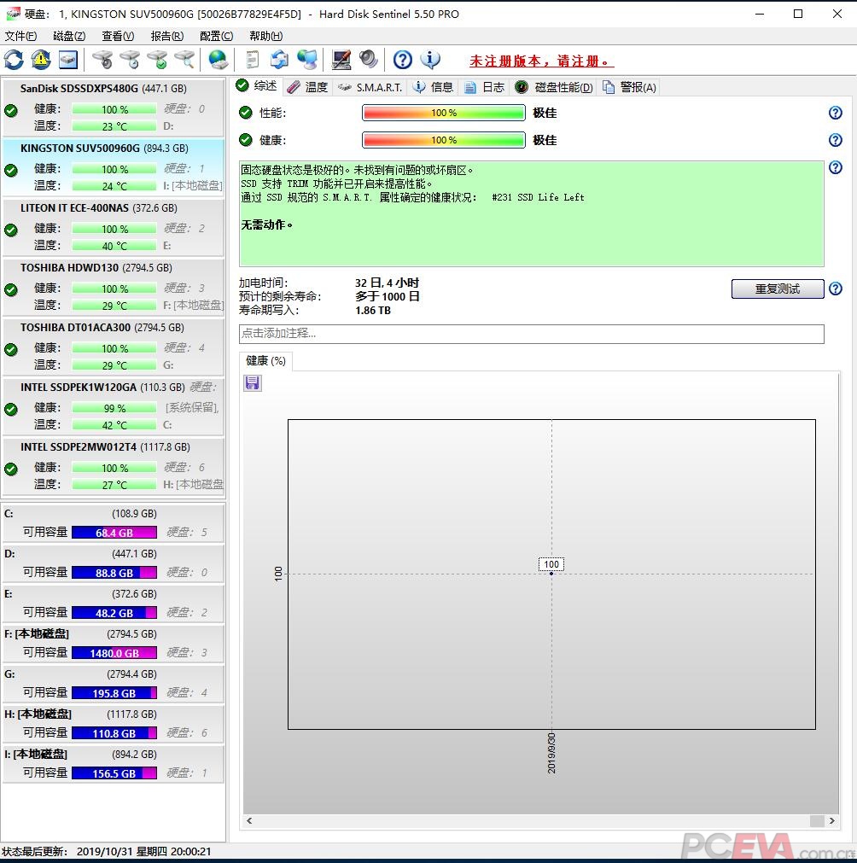
Task: Click the red 未注册版本，请注册 link
Action: click(x=542, y=61)
